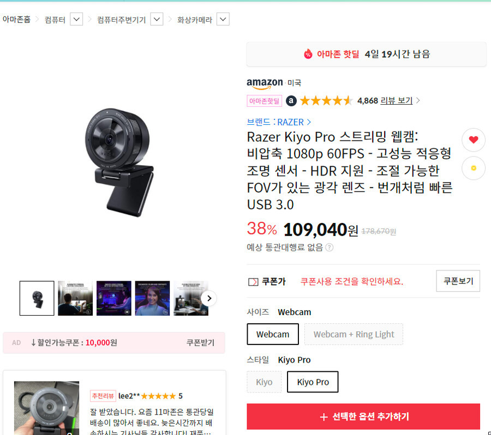Click the yellow circle icon below heart
The height and width of the screenshot is (435, 491).
[x=473, y=168]
